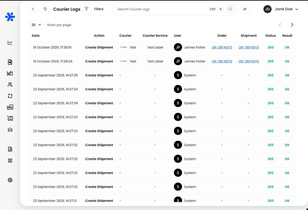Viewport: 308px width, 210px height.
Task: Click the magnifier search icon
Action: tap(230, 9)
